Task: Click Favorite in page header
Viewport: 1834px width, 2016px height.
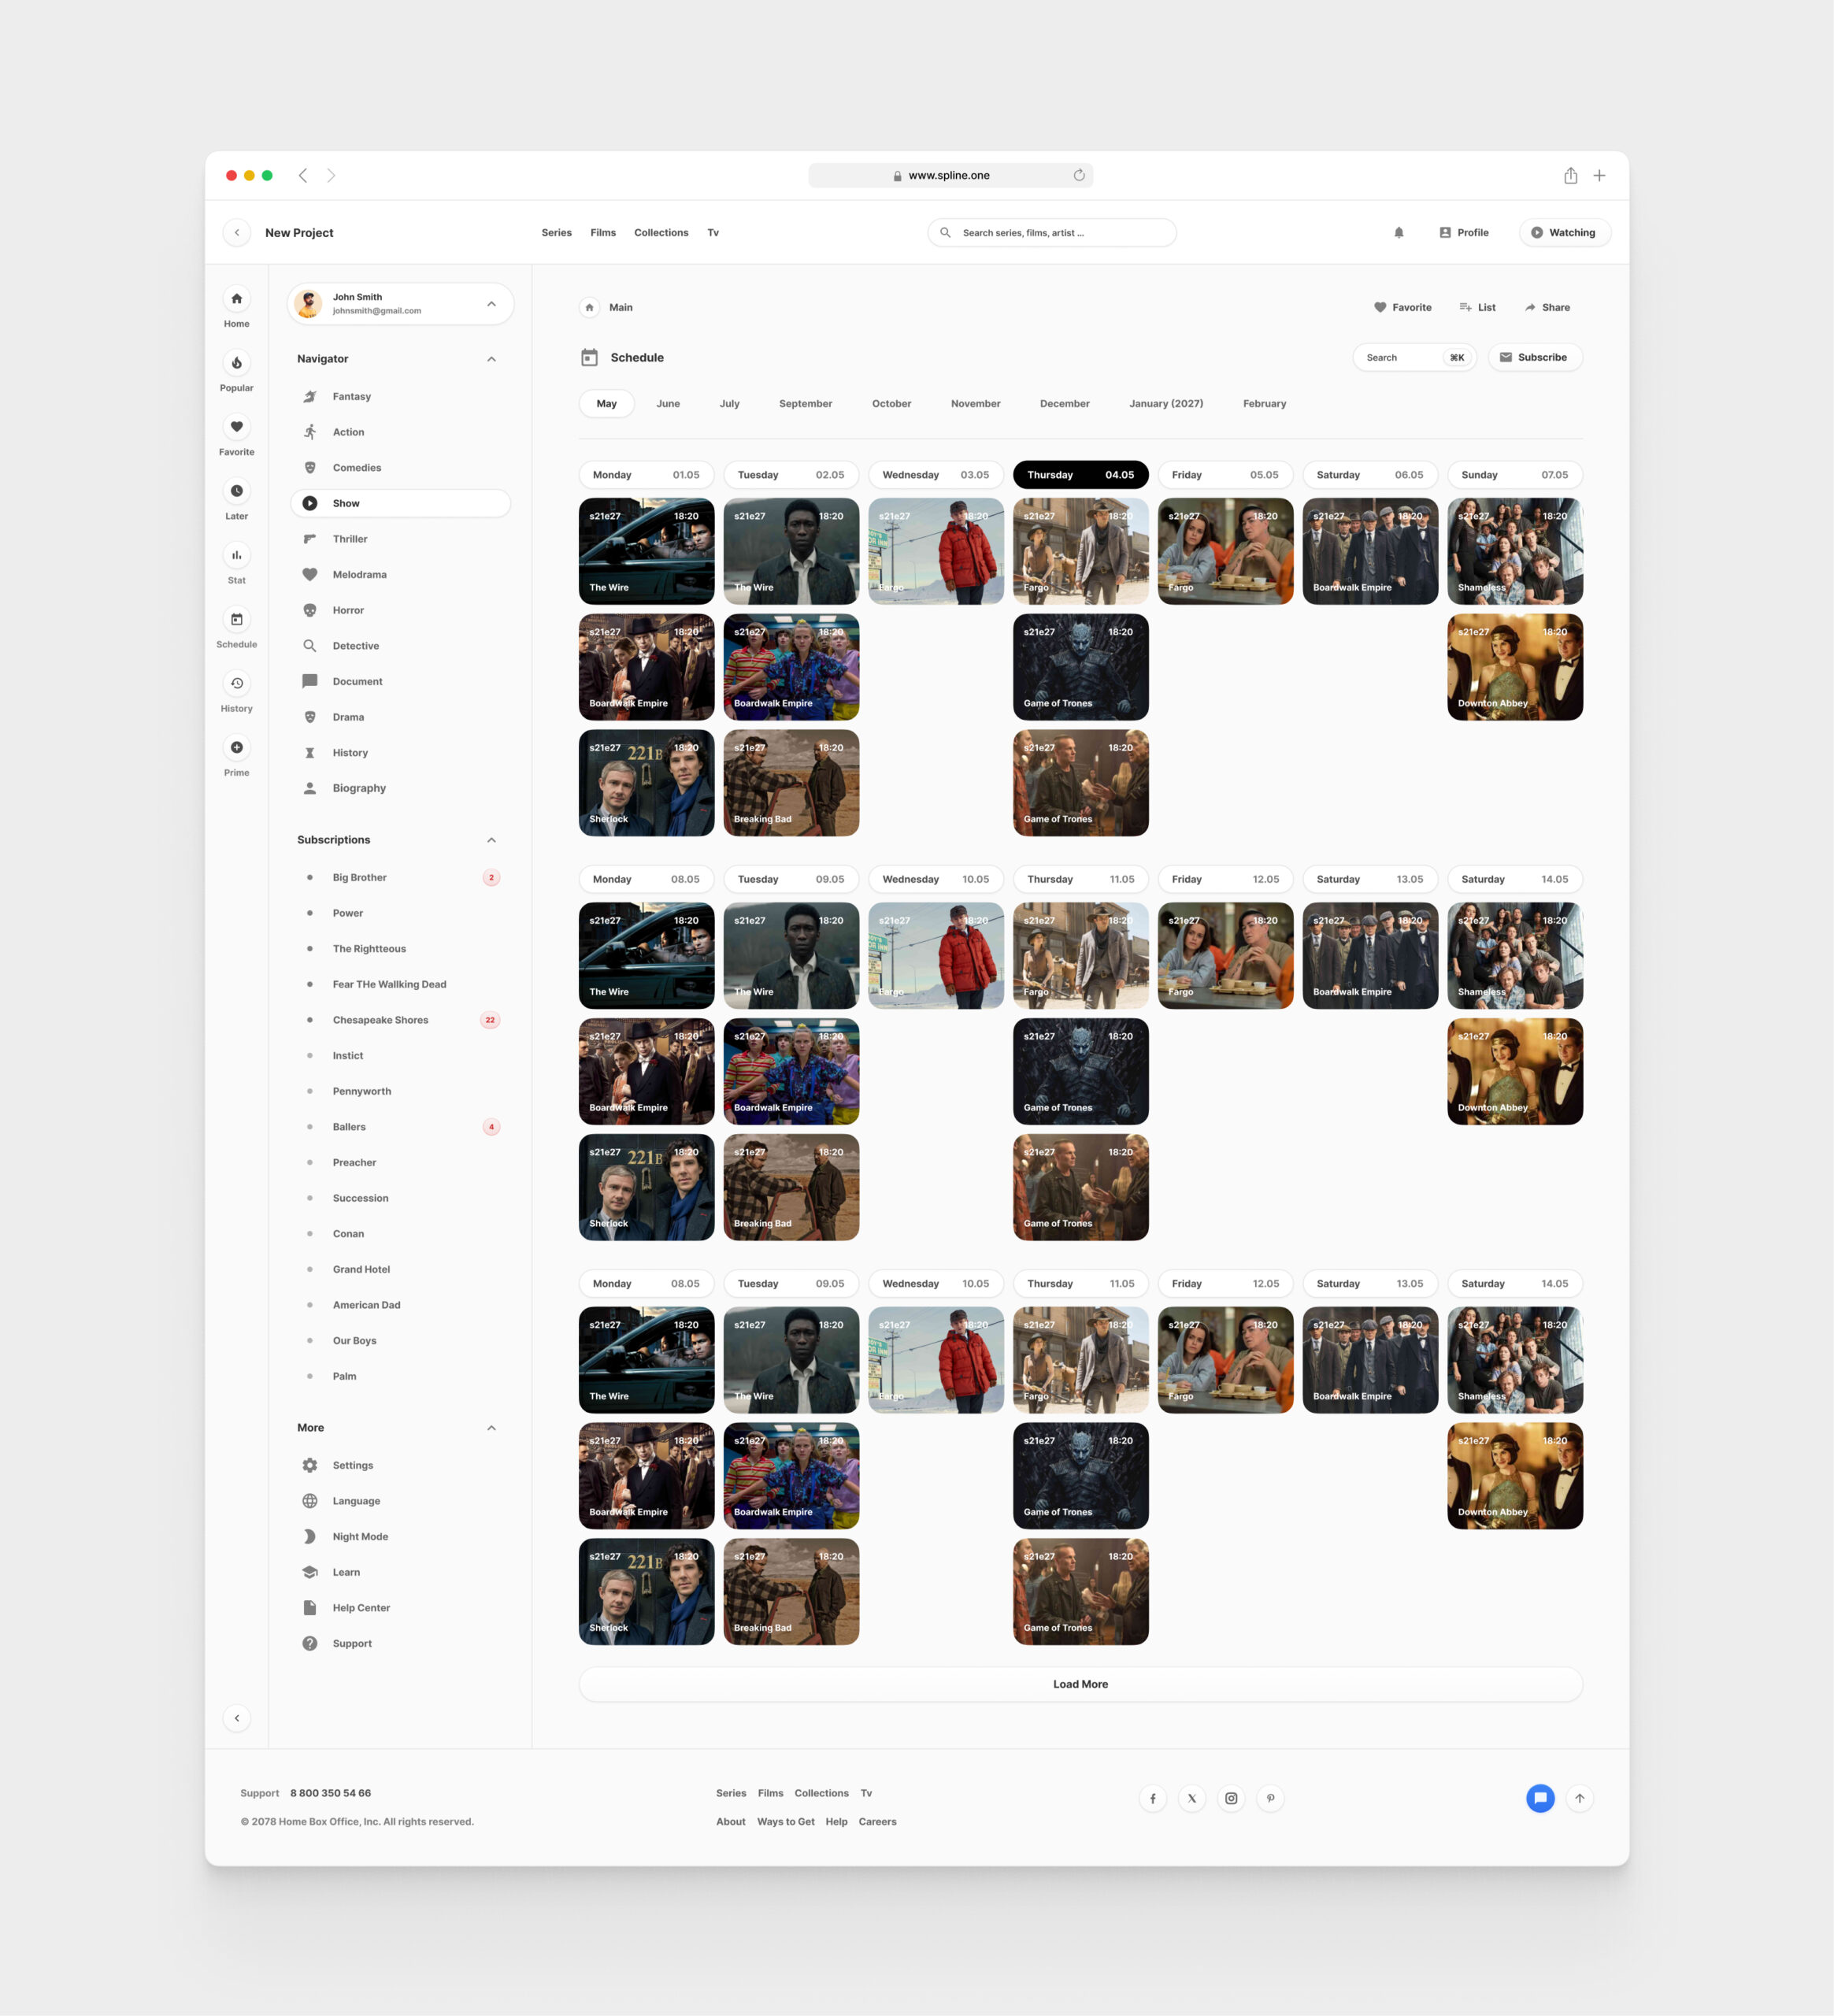Action: [1402, 307]
